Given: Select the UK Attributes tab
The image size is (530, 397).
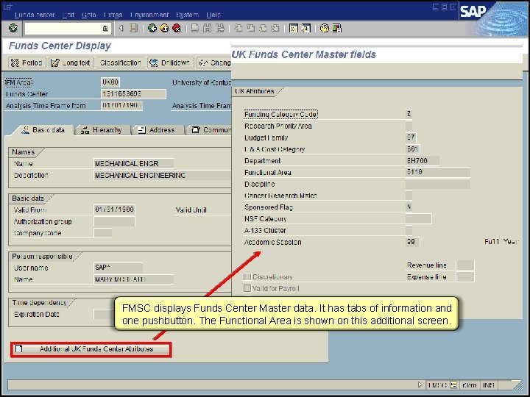Looking at the screenshot, I should tap(256, 91).
